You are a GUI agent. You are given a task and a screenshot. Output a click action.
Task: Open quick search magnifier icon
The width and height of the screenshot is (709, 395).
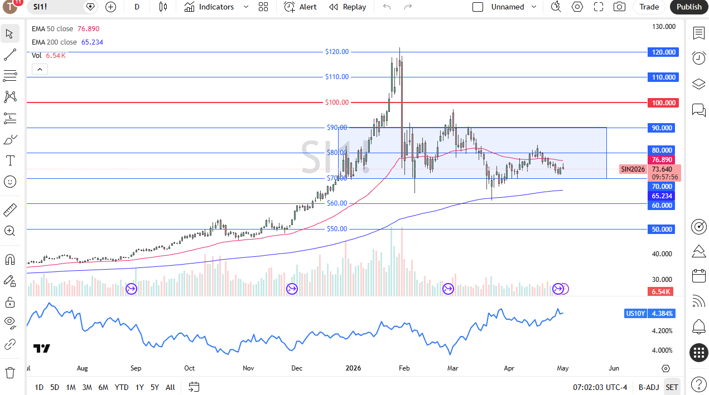(556, 7)
